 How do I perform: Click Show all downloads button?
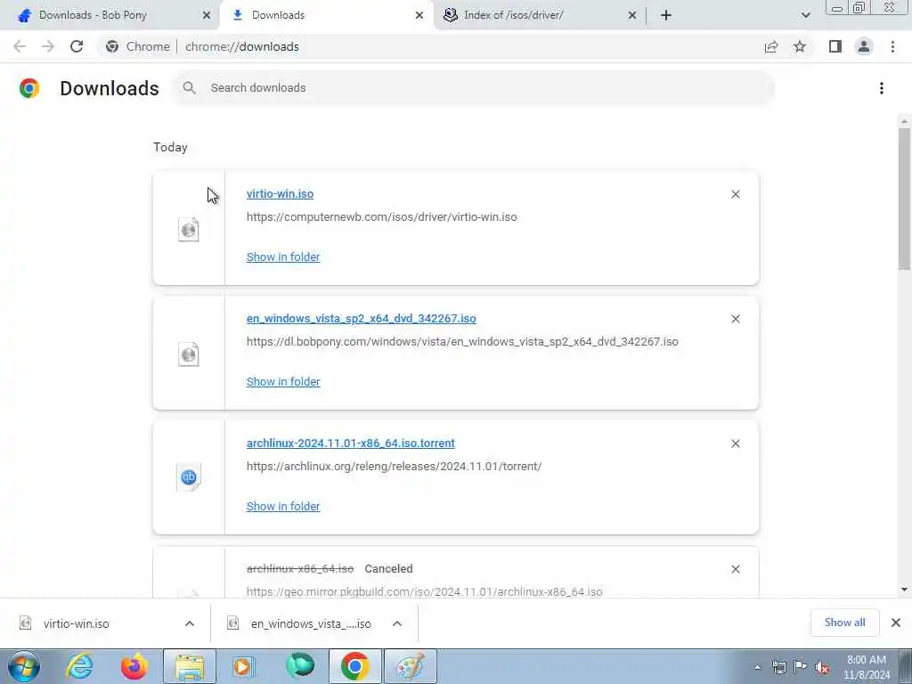coord(844,623)
